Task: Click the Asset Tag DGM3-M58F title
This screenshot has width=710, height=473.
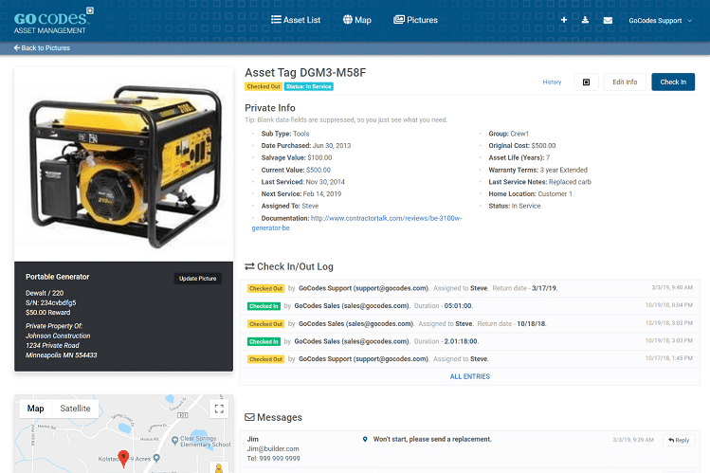Action: 305,72
